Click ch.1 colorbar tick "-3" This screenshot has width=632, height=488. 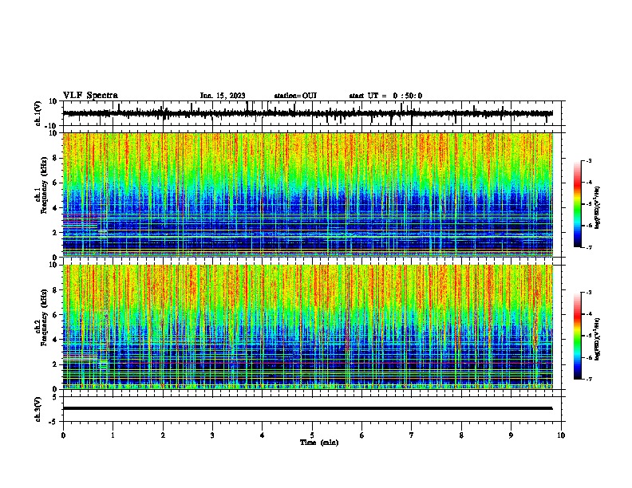tap(589, 160)
